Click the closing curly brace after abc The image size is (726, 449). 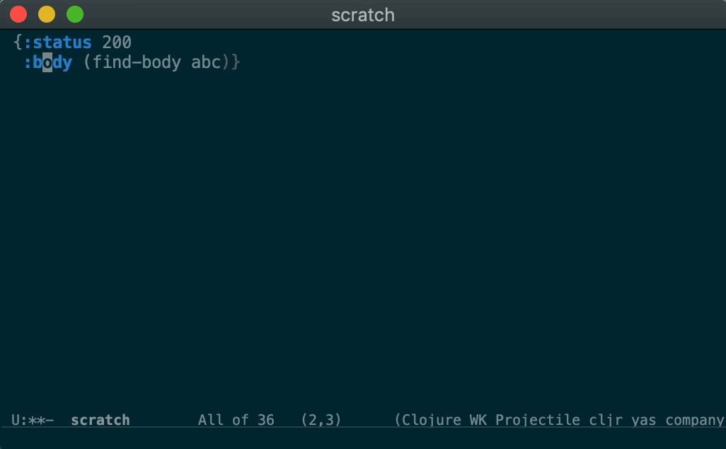coord(236,62)
